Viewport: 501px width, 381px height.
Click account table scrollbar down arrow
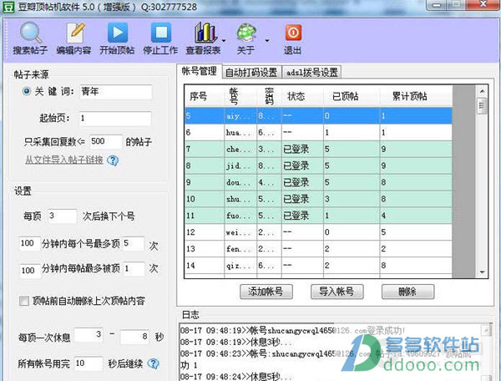(482, 272)
